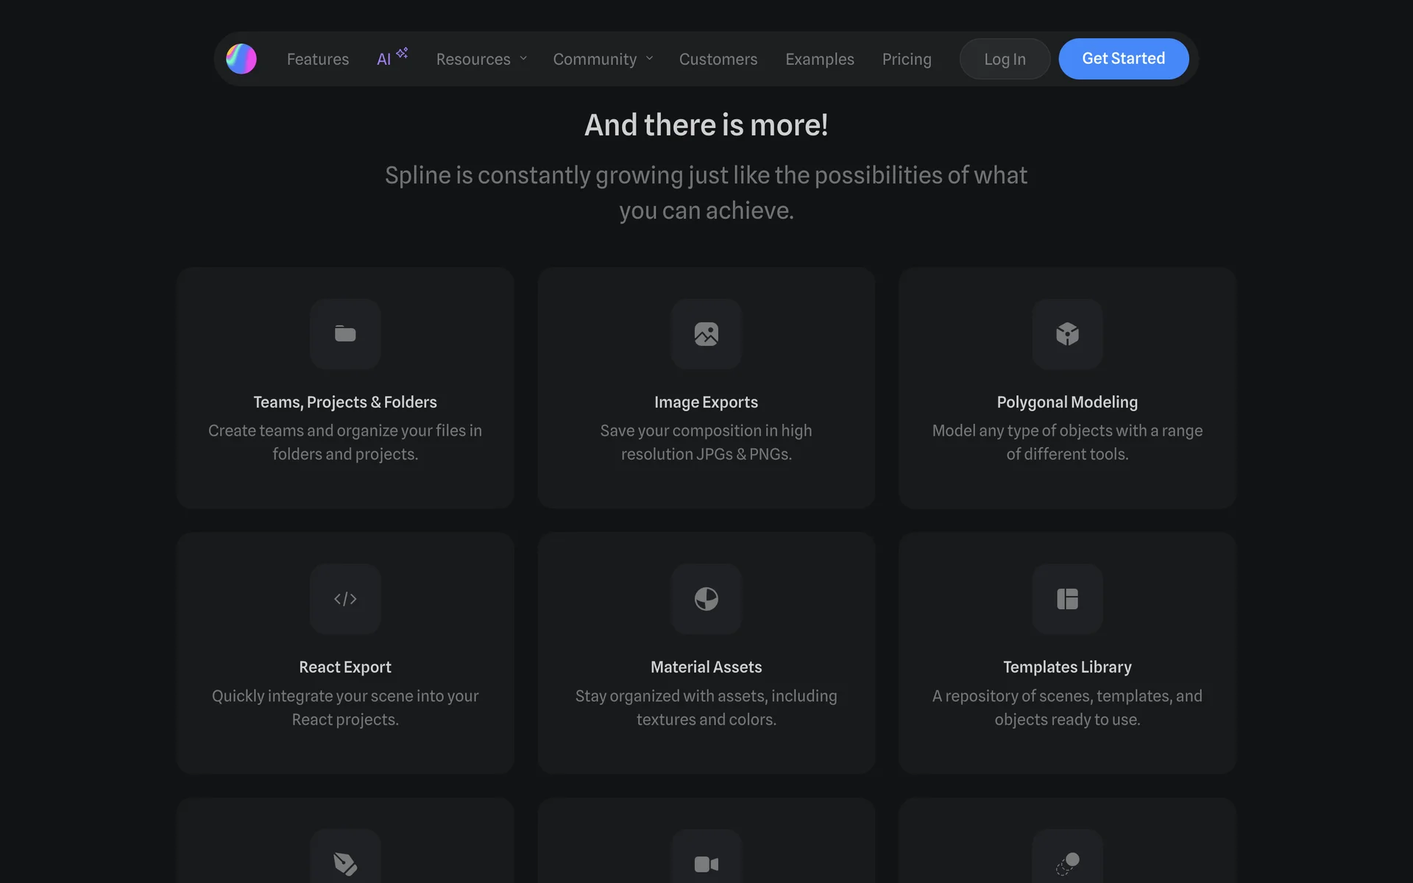
Task: Click the Spline gradient sphere logo
Action: tap(241, 59)
